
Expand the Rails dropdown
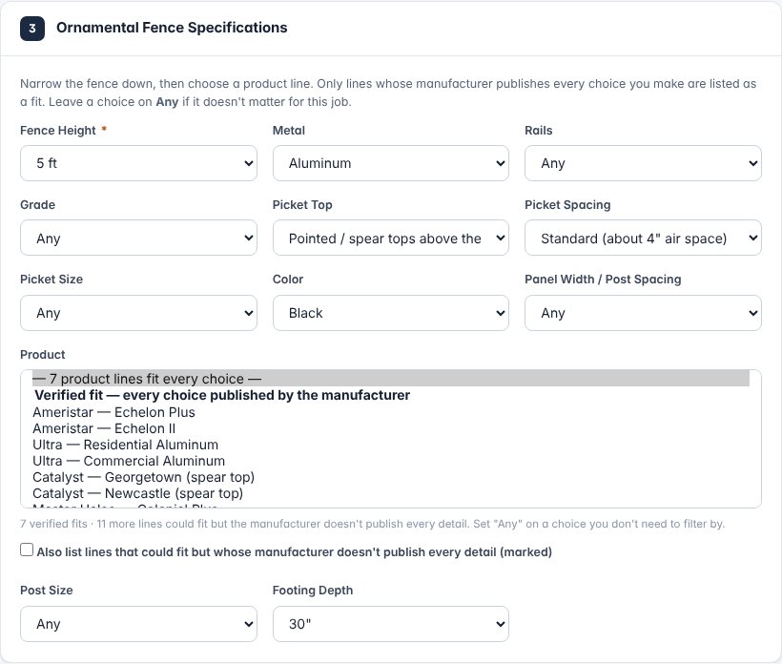[x=643, y=163]
